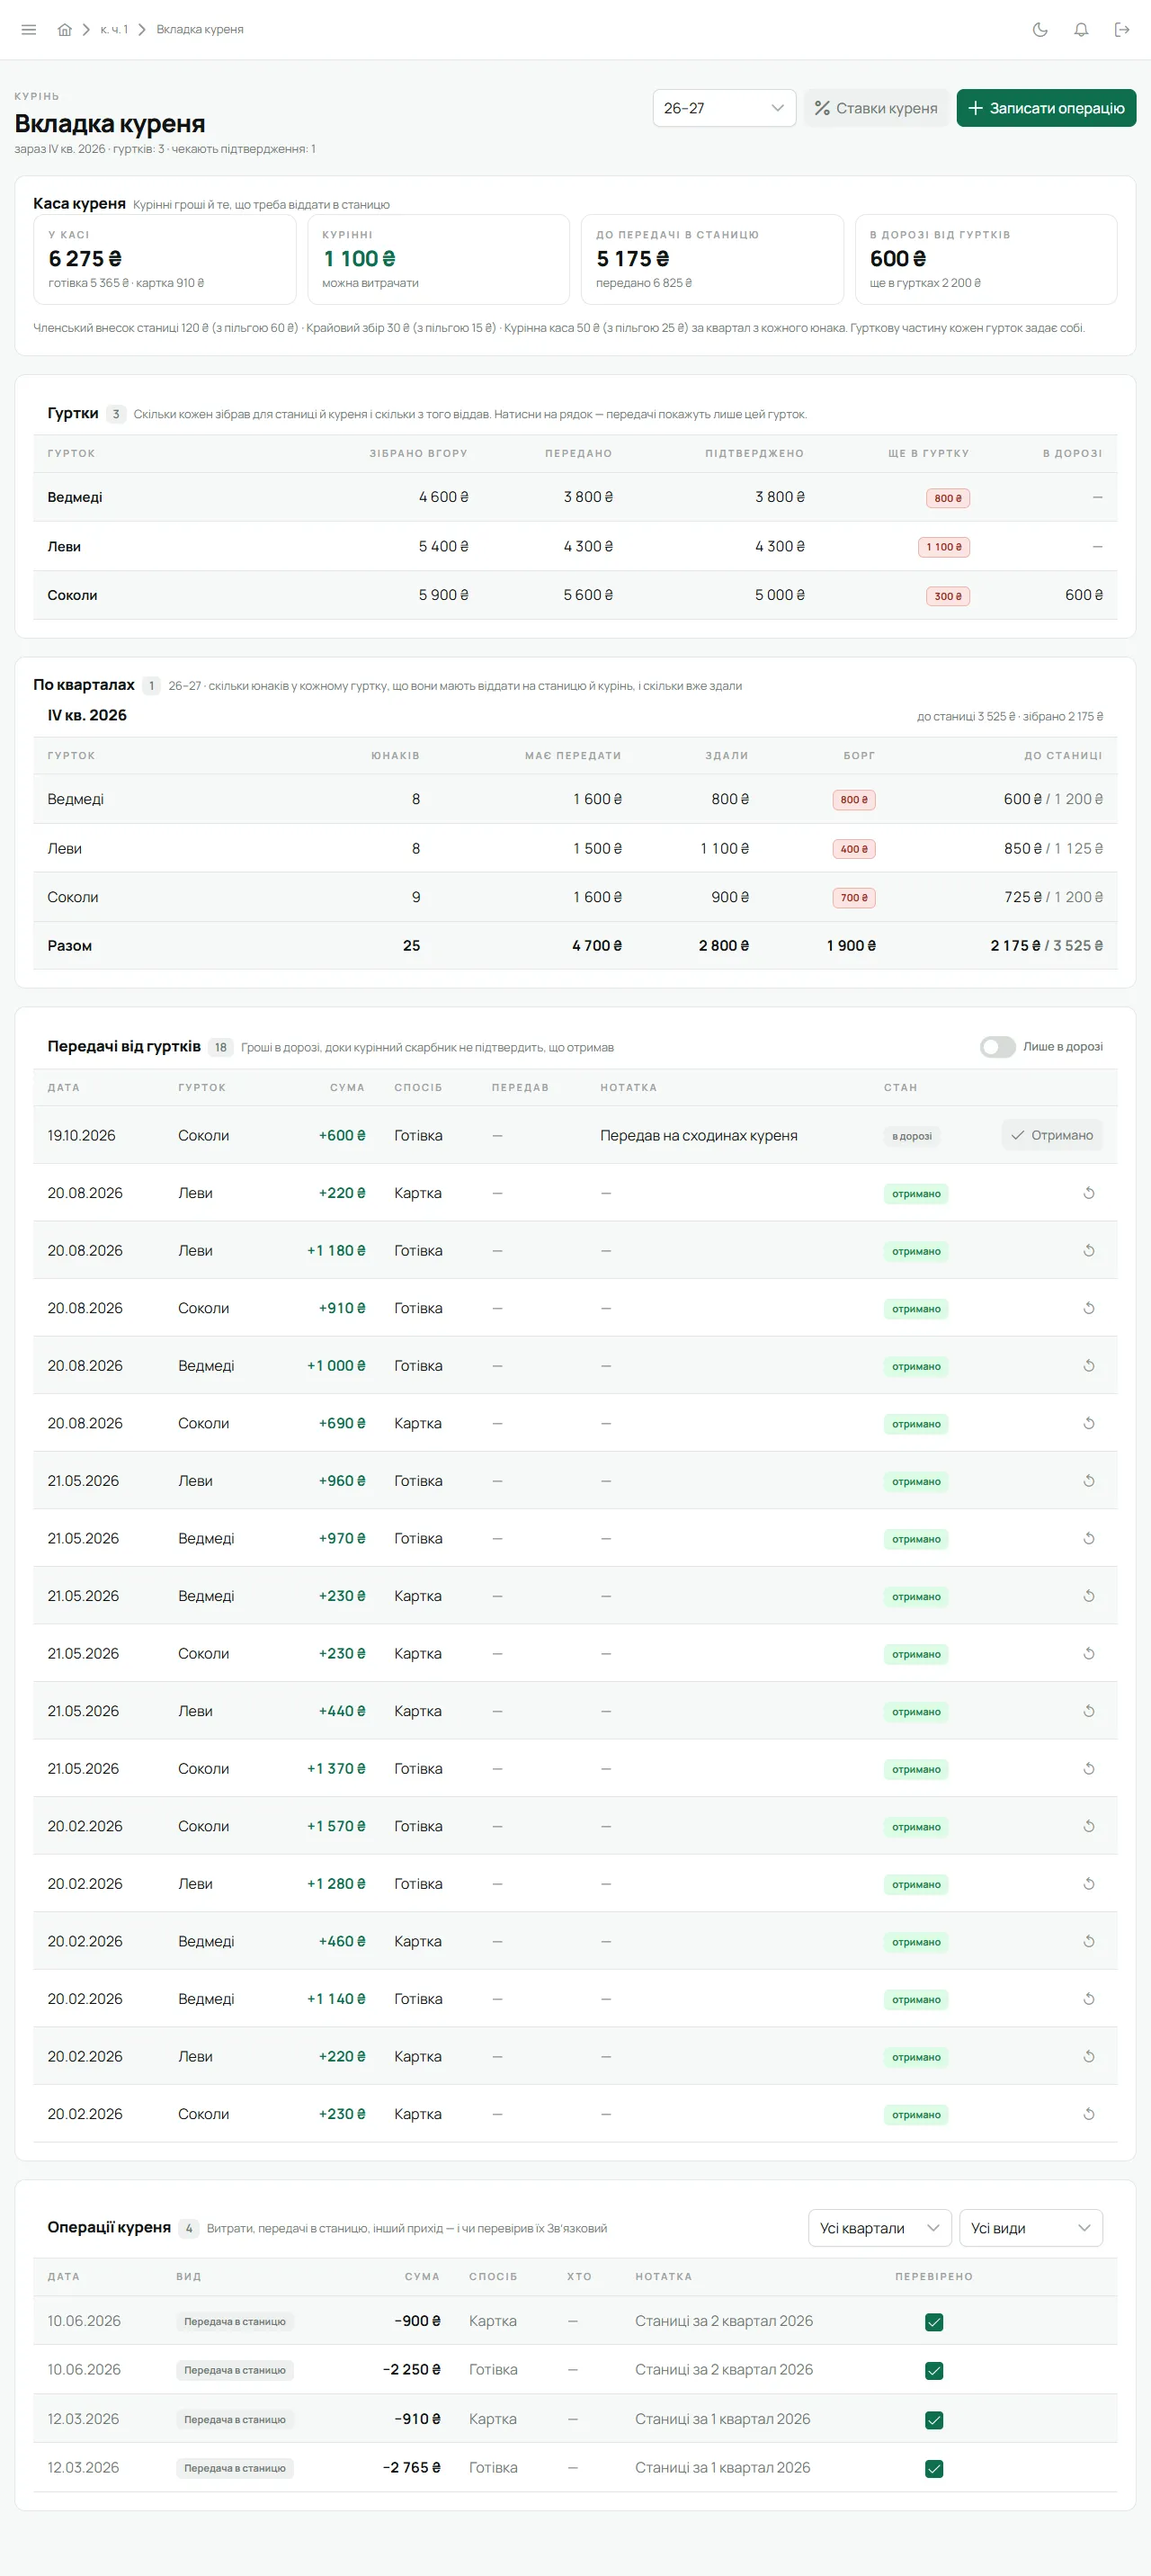Screen dimensions: 1151x2576
Task: Revert the Соколи +1 570 ₴ transfer
Action: [1089, 1826]
